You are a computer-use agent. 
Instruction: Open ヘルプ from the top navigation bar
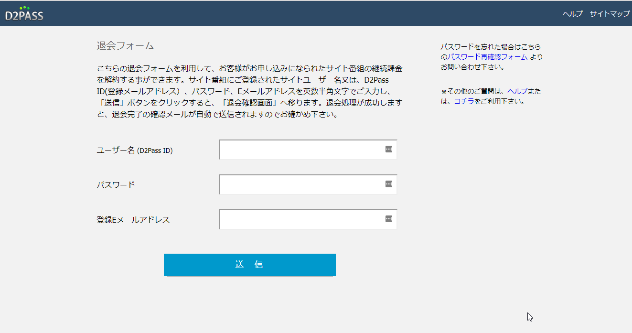(572, 14)
